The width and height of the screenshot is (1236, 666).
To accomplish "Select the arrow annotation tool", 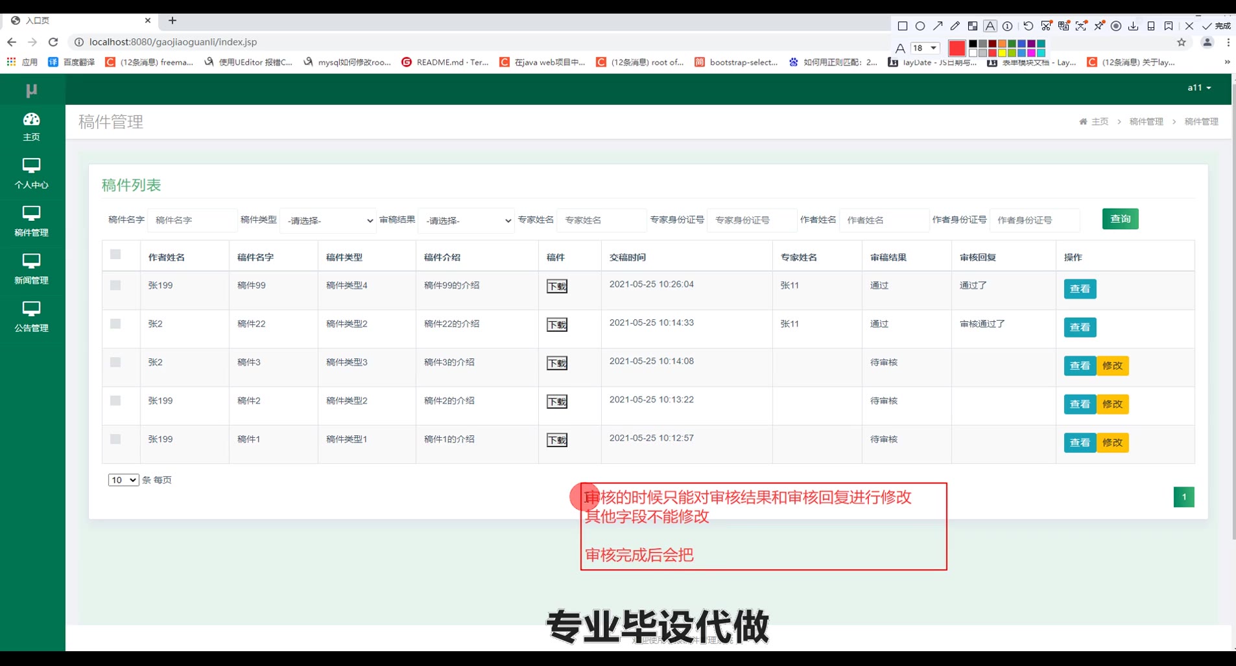I will (x=938, y=26).
